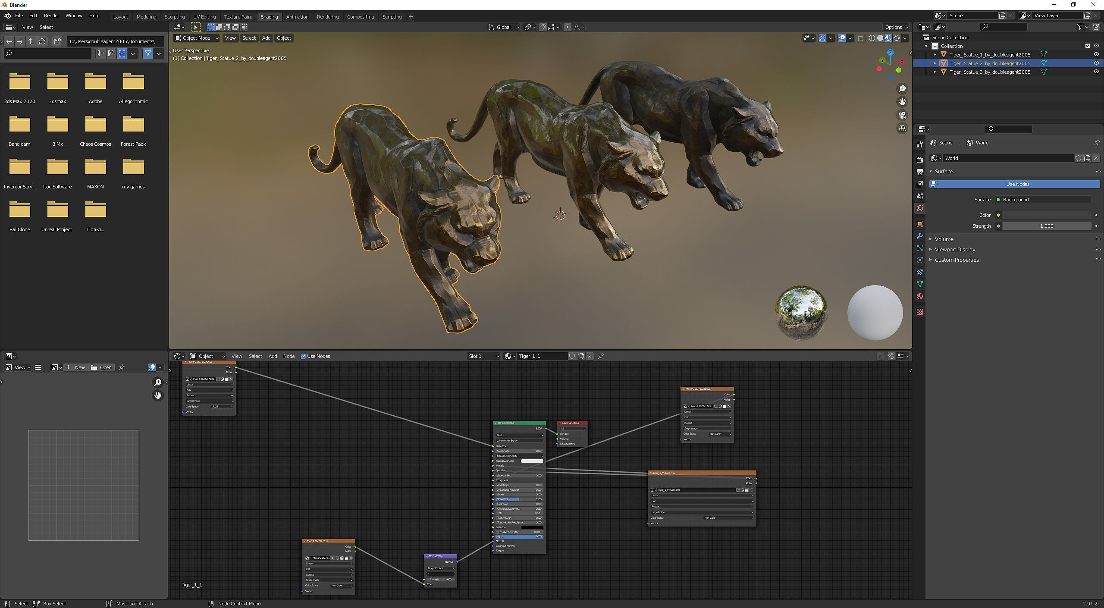Open Material properties tab icon

point(920,296)
